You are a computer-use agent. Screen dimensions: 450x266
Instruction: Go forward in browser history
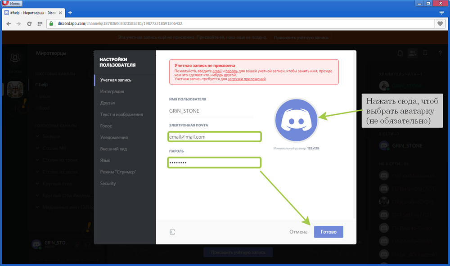(x=18, y=23)
